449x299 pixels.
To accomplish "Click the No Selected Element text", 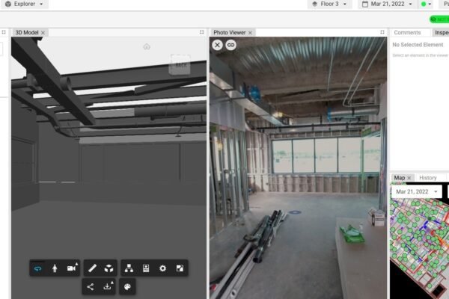I will (418, 45).
